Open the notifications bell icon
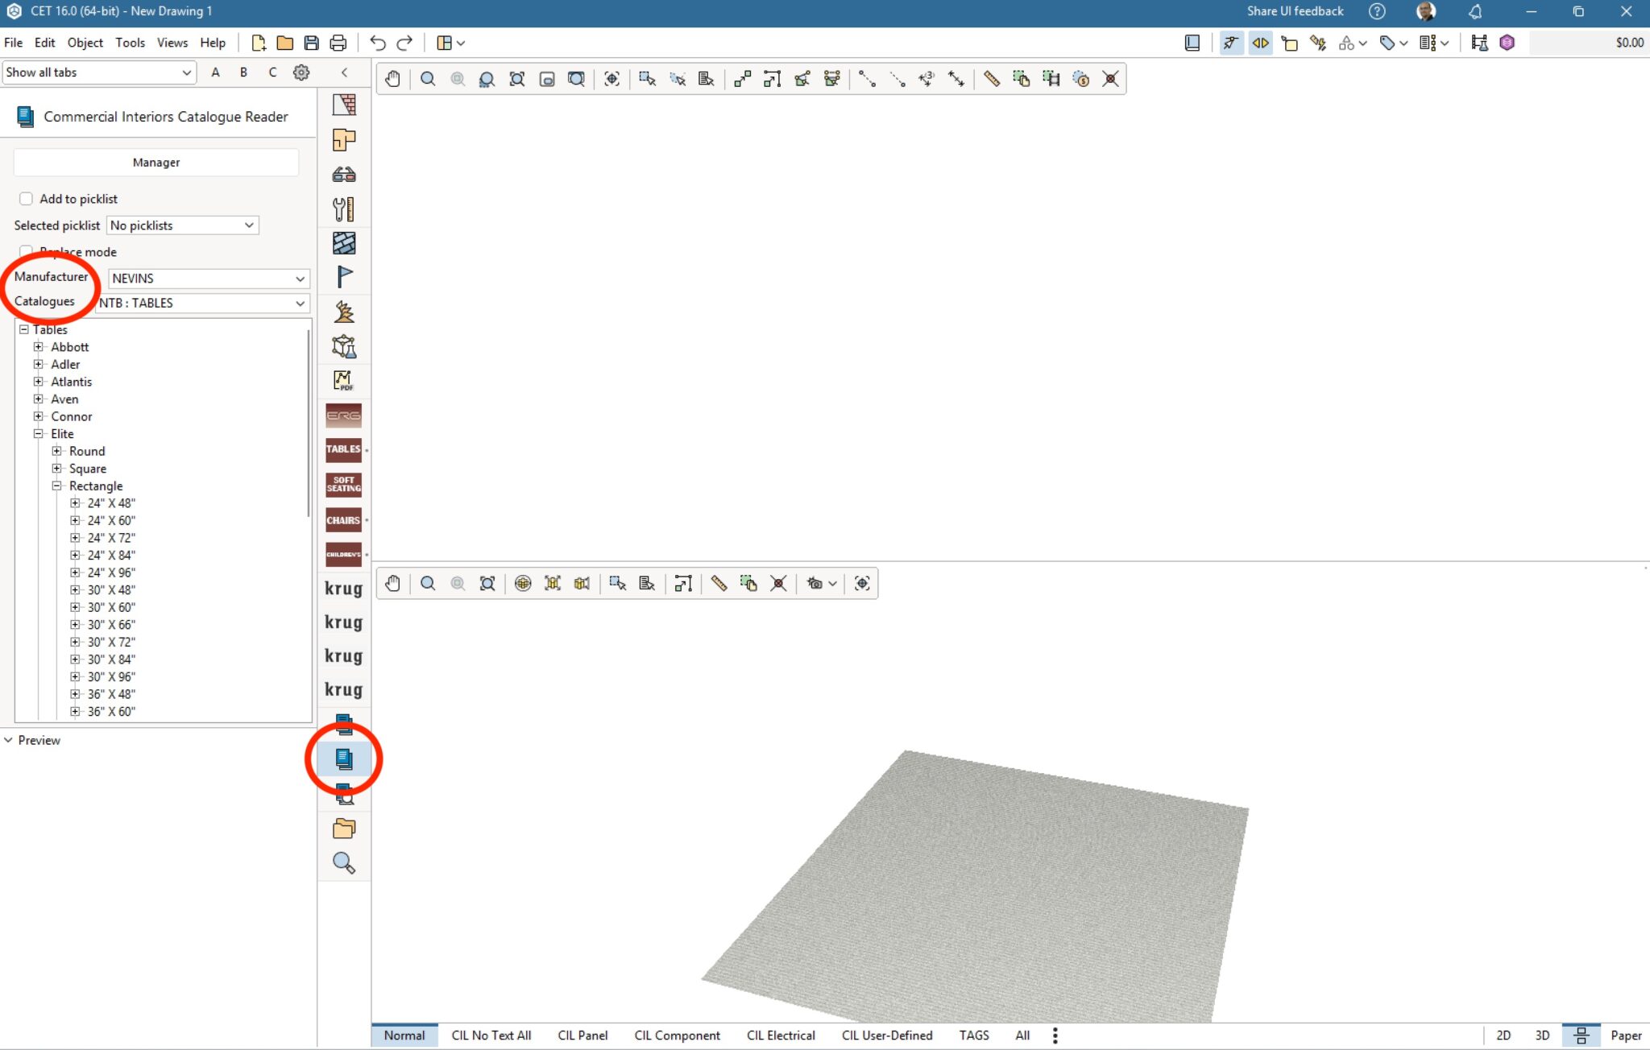The image size is (1650, 1050). [x=1475, y=11]
